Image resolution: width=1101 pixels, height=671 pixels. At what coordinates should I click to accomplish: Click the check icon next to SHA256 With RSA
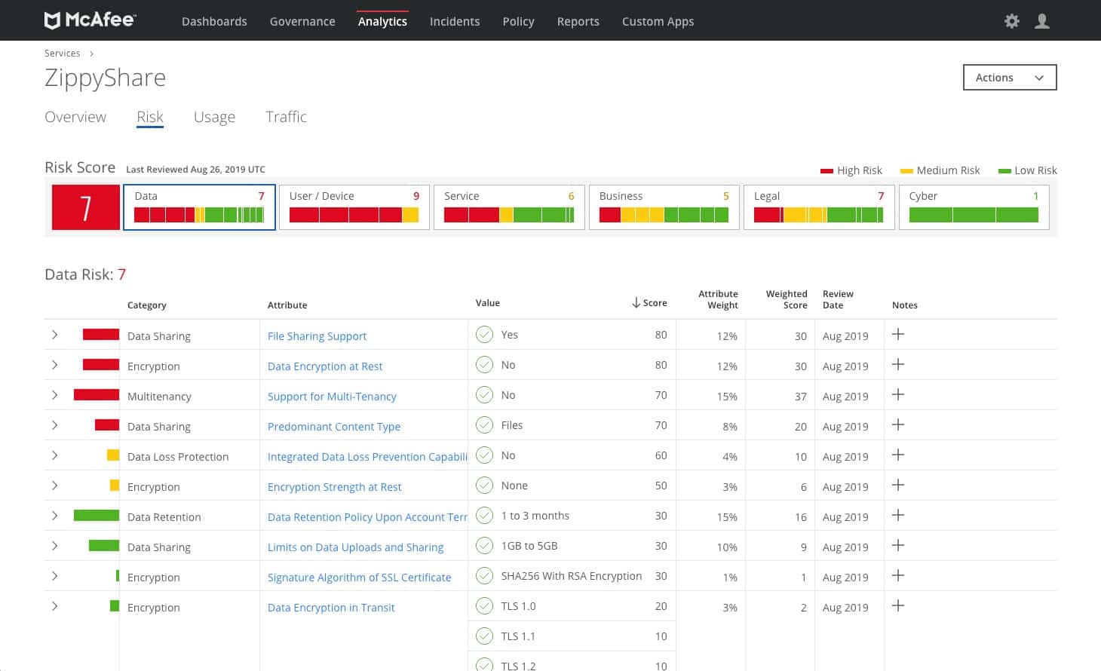click(484, 576)
